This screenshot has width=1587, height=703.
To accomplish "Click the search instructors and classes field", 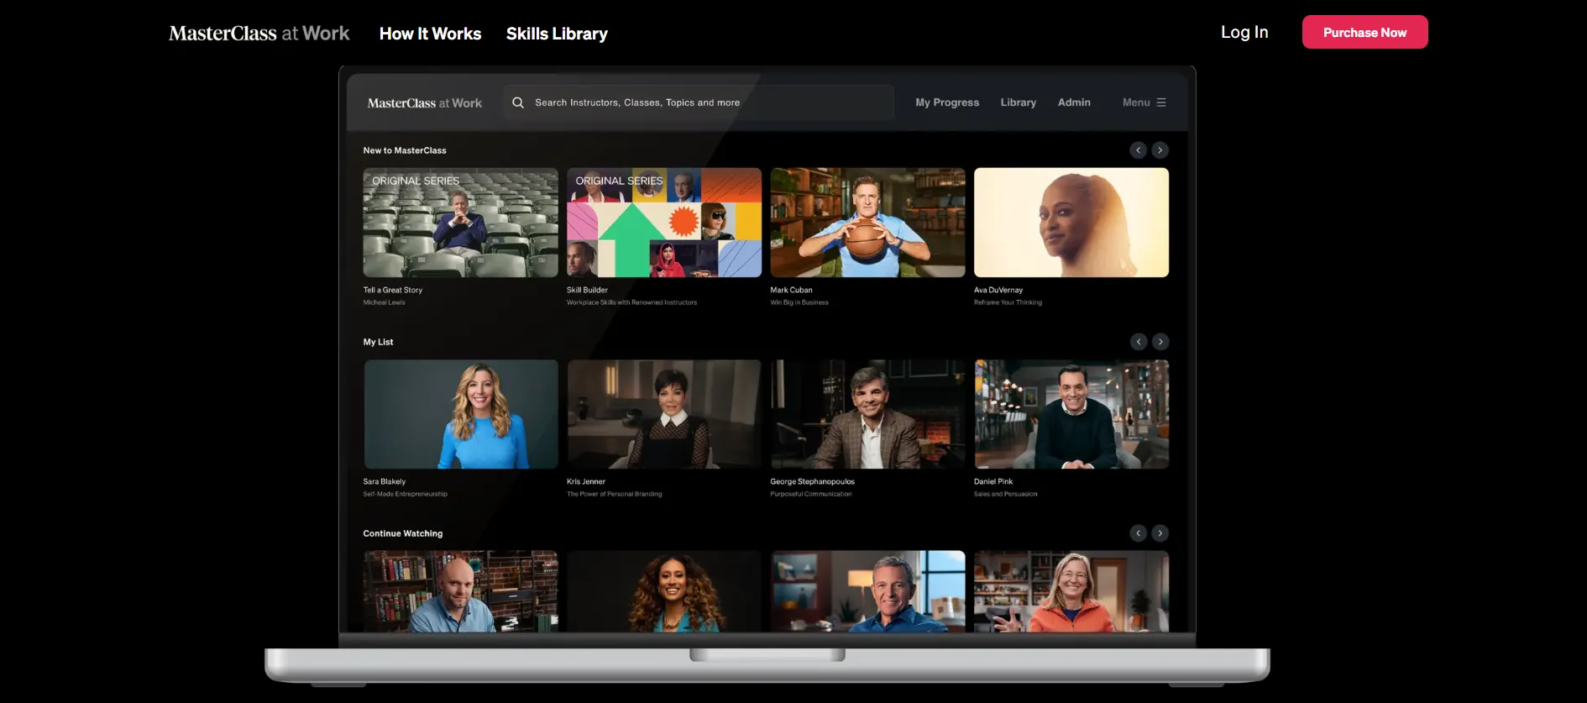I will pyautogui.click(x=699, y=102).
